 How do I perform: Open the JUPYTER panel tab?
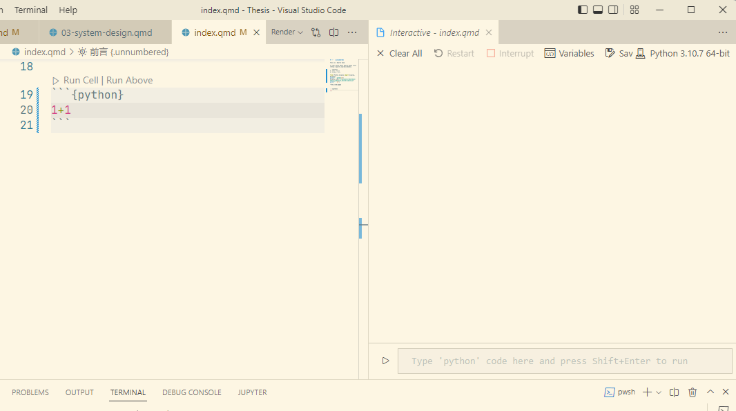pos(253,392)
